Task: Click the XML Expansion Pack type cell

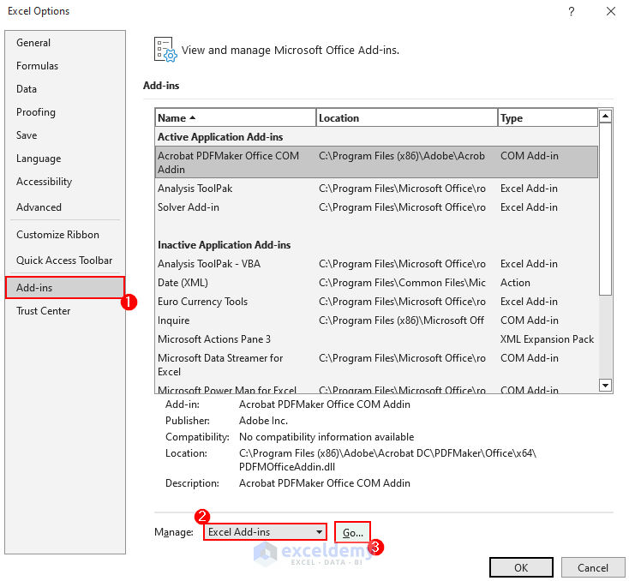Action: (547, 339)
